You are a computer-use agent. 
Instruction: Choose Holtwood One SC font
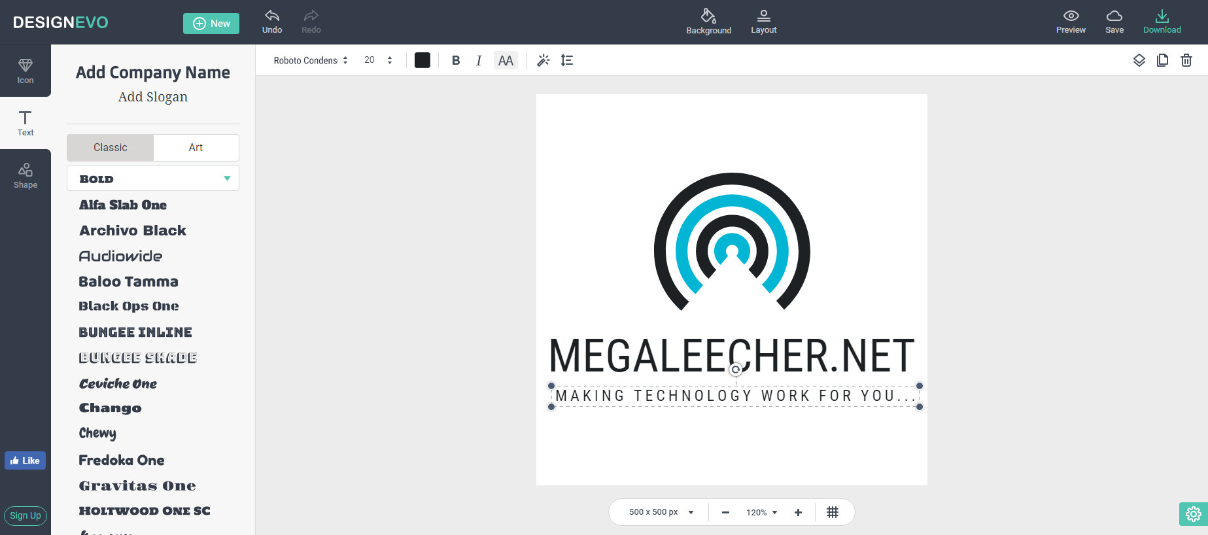click(145, 511)
